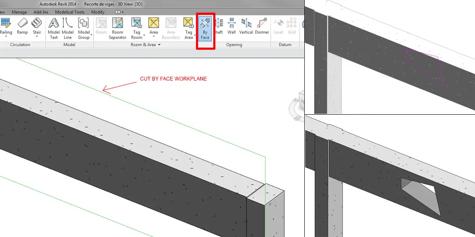Screen dimensions: 475x237
Task: Choose the Wall opening tool
Action: tap(231, 26)
